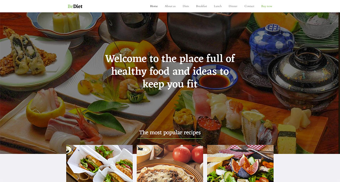
Task: Select the Breakfast navigation item
Action: click(201, 6)
